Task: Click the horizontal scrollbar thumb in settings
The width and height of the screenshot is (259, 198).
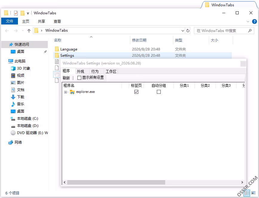Action: [x=116, y=182]
